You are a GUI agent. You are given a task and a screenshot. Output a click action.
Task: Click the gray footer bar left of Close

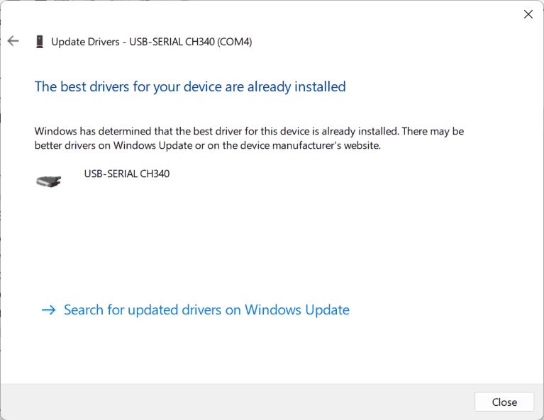(234, 402)
